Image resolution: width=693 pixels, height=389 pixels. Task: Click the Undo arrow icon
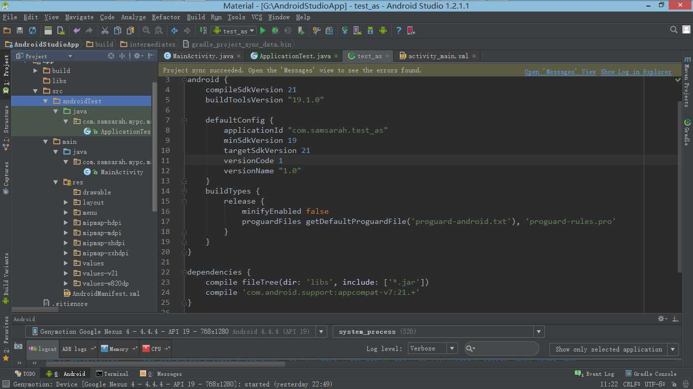coord(77,31)
